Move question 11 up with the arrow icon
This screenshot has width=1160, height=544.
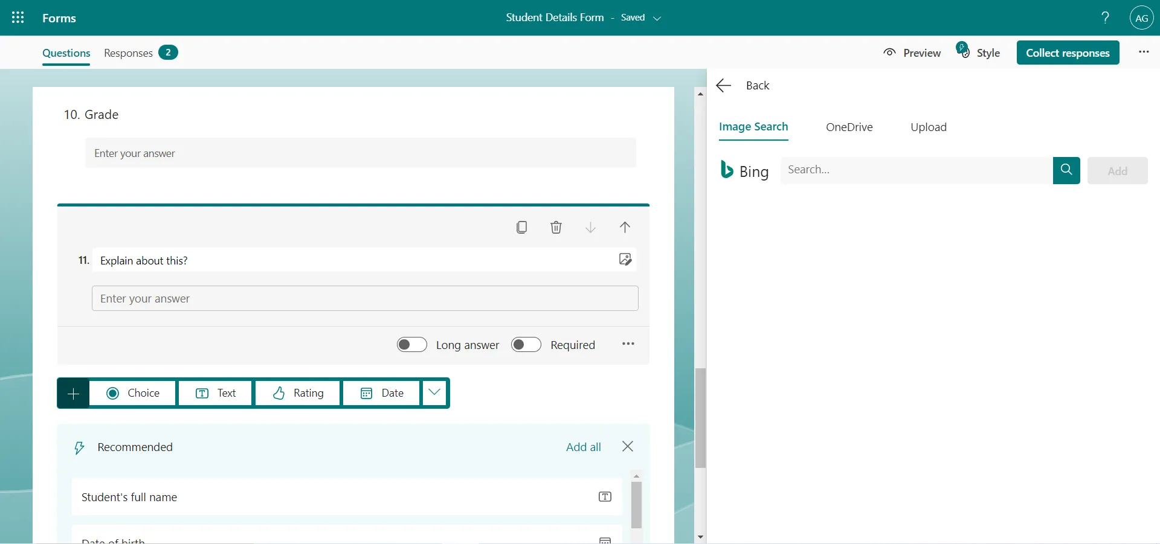(625, 228)
